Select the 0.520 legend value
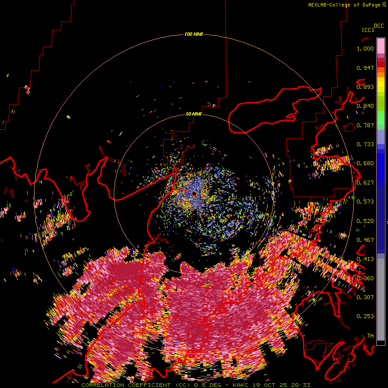Screen dimensions: 388x388 (365, 221)
